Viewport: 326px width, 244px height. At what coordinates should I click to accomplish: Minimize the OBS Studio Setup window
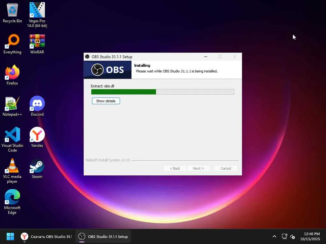pyautogui.click(x=206, y=57)
